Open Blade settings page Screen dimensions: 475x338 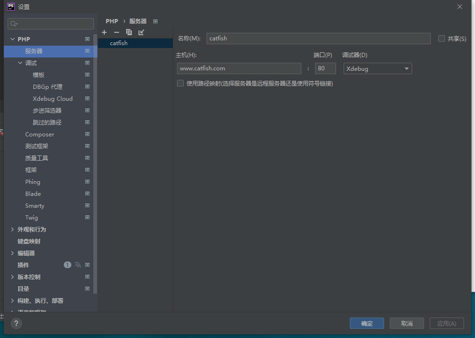tap(33, 193)
